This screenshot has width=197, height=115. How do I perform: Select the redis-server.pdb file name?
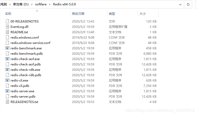tap(23, 96)
